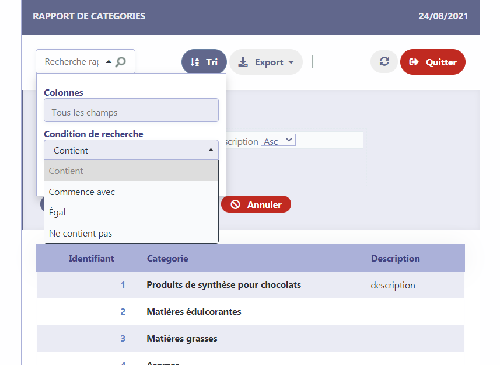Click the Produits de synthèse pour chocolats cell
The image size is (500, 365).
click(223, 285)
